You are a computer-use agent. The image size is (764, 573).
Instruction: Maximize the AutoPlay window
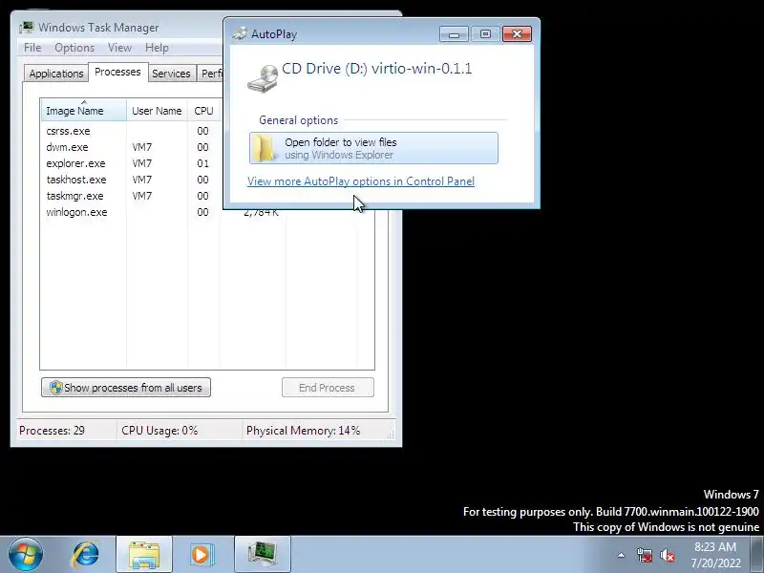[x=485, y=34]
